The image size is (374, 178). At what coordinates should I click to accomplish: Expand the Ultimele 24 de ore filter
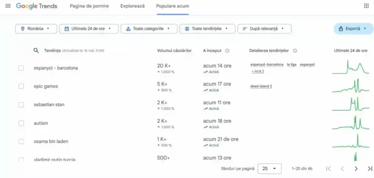click(89, 29)
